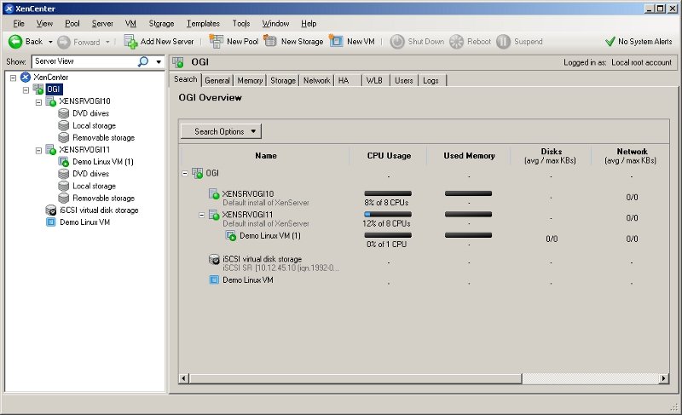682x415 pixels.
Task: Select XENSRVOGI11 server icon in tree
Action: [51, 150]
